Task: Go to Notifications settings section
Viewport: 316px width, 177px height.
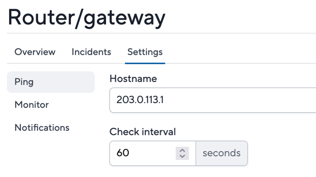Action: (42, 127)
